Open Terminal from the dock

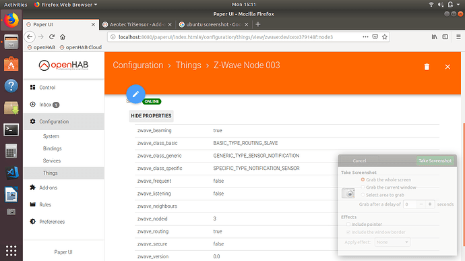[11, 129]
